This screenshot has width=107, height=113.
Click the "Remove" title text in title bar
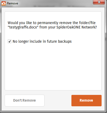(13, 3)
